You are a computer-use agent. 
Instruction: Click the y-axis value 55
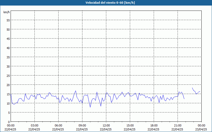[8, 20]
